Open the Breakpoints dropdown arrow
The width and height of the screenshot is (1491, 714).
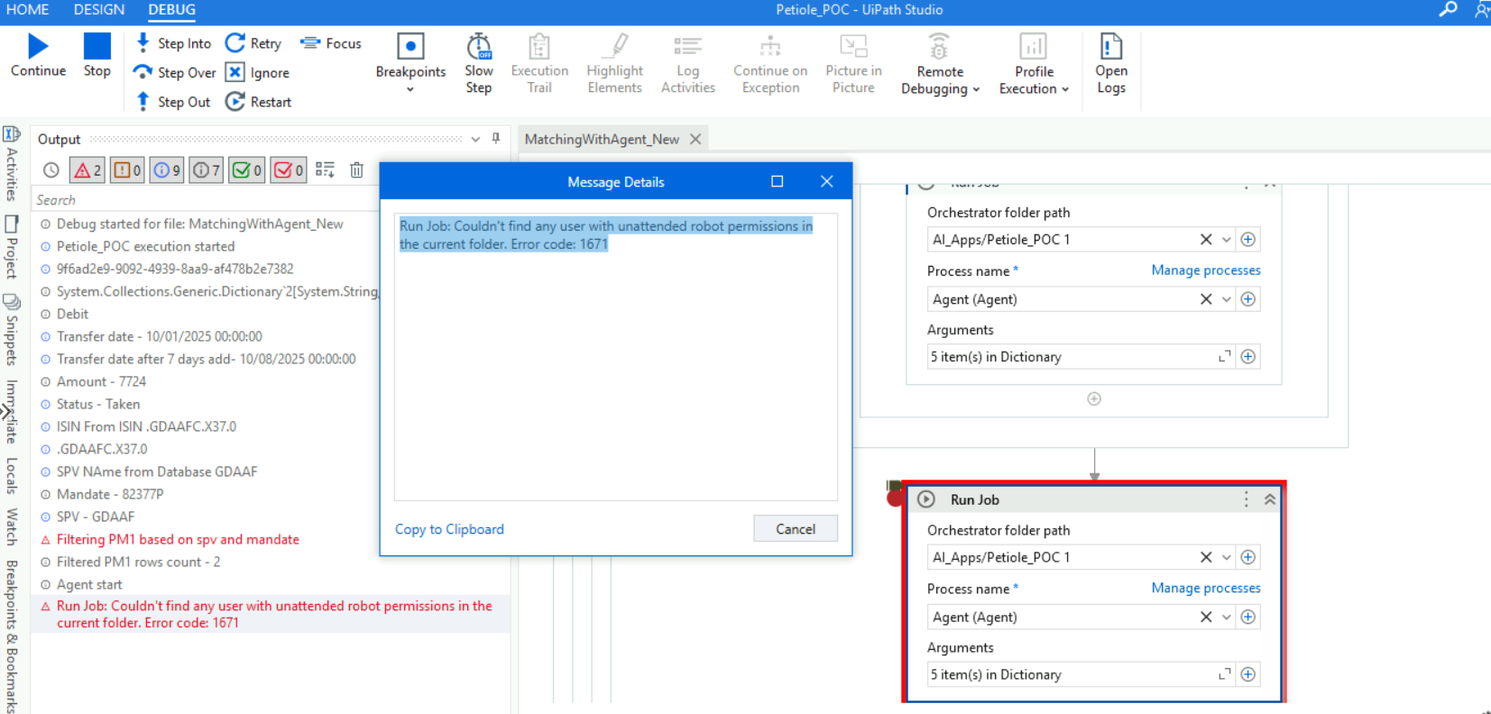(410, 89)
